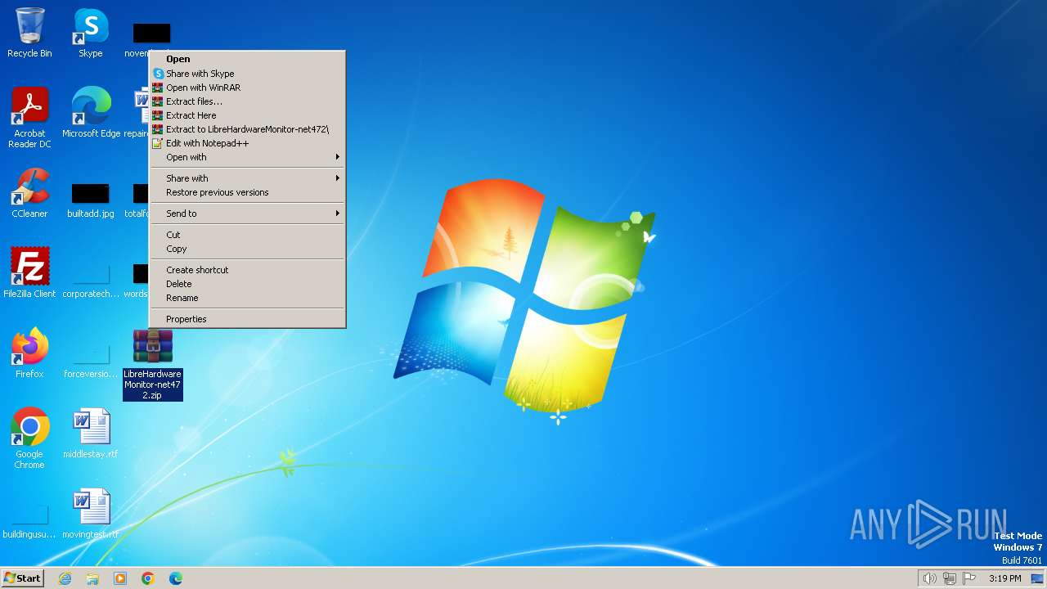Select the CCleaner desktop shortcut

[29, 193]
